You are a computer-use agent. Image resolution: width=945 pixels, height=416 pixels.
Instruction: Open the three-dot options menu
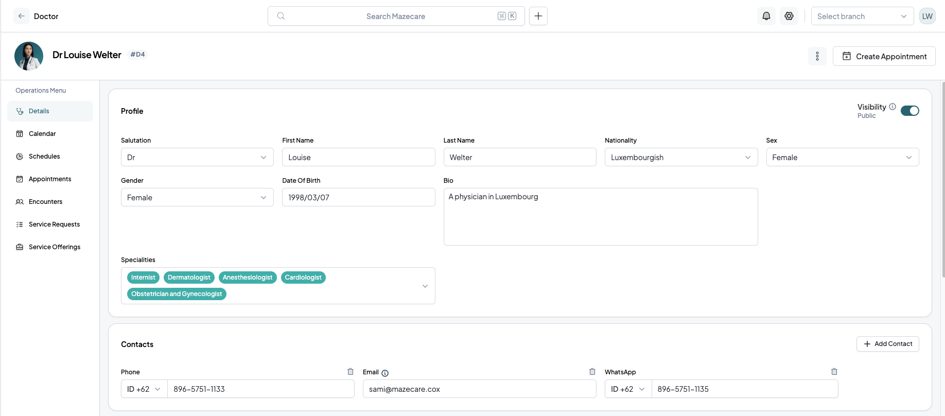(817, 56)
